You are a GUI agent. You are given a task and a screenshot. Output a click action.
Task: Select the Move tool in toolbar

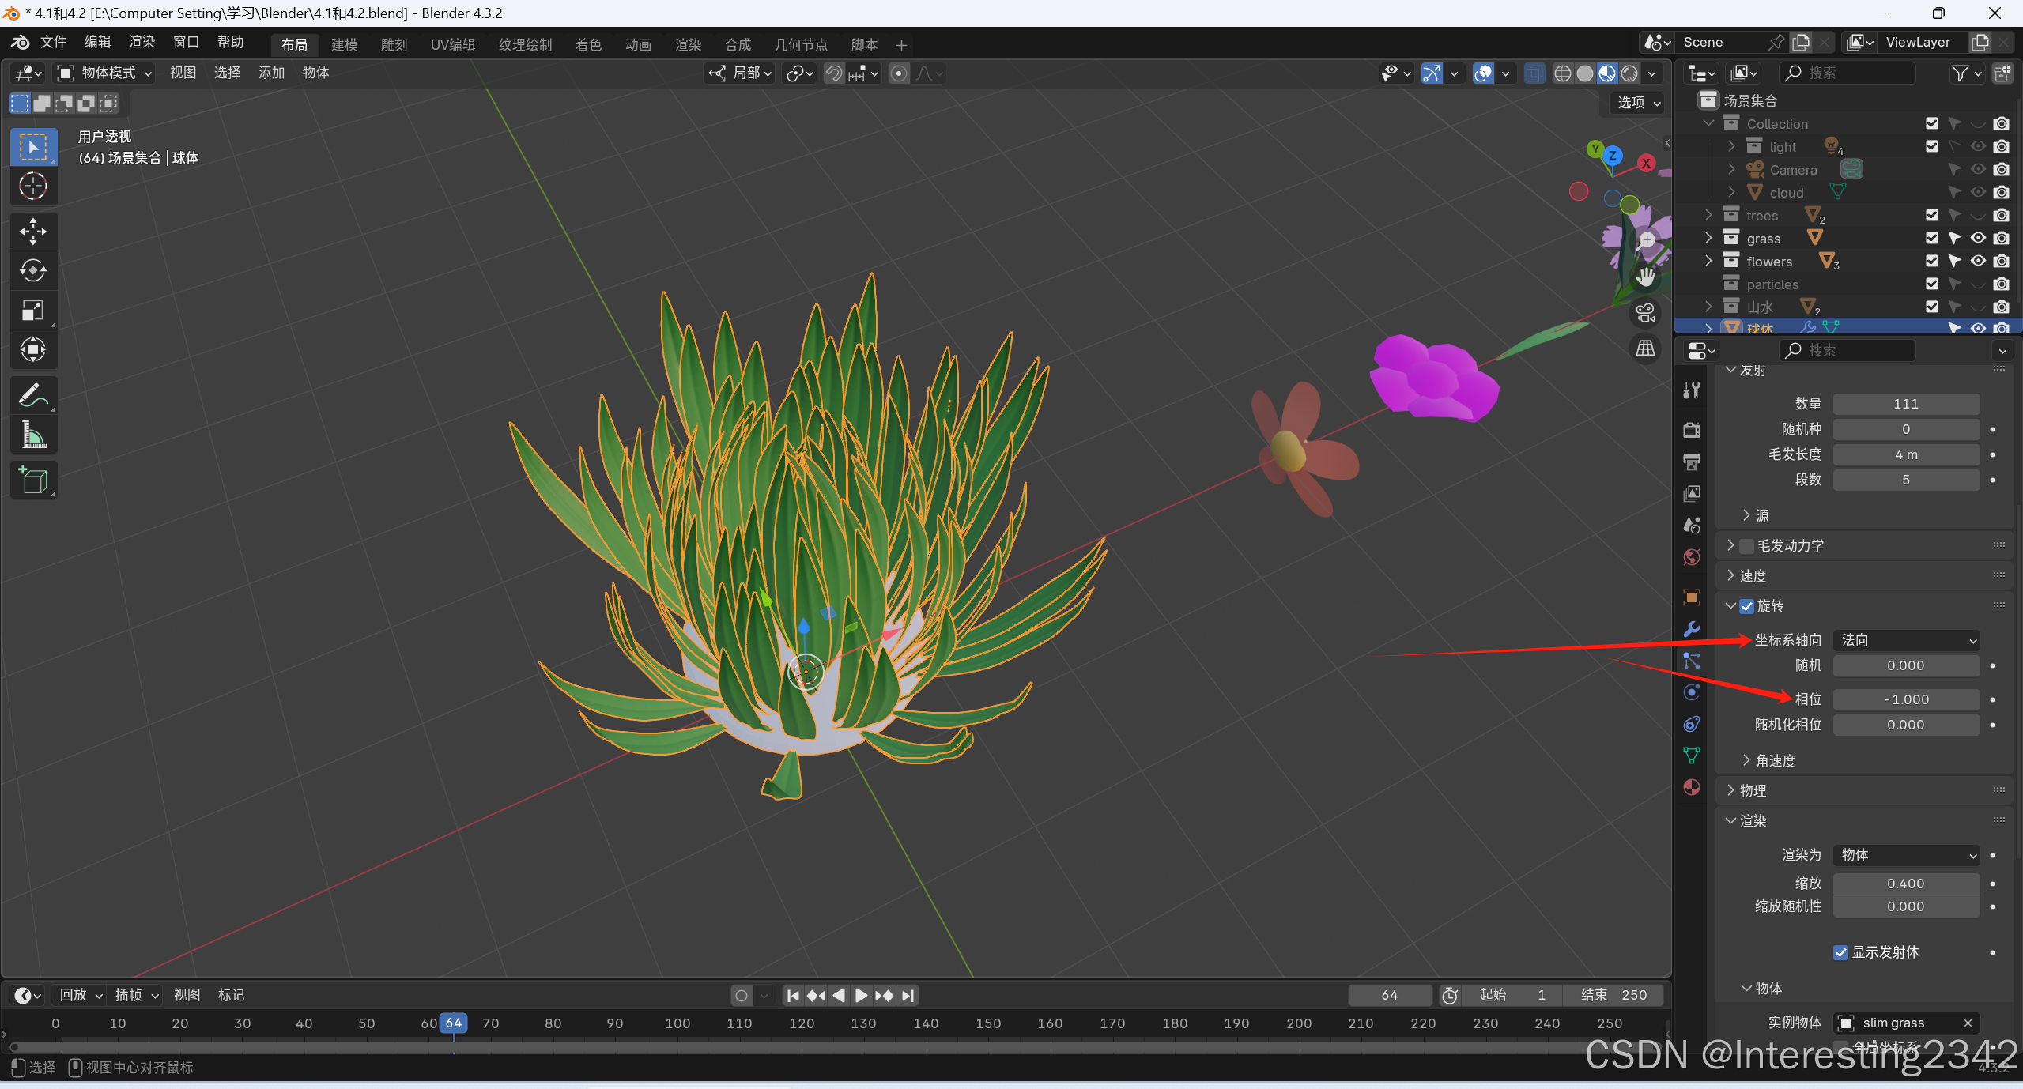(x=33, y=232)
